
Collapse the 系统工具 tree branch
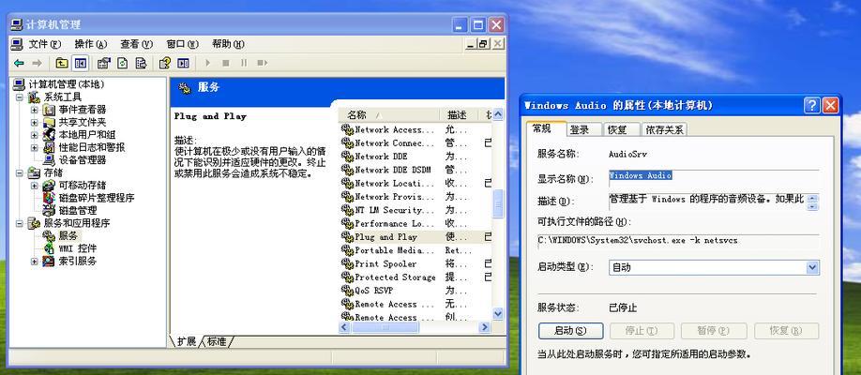[x=20, y=97]
